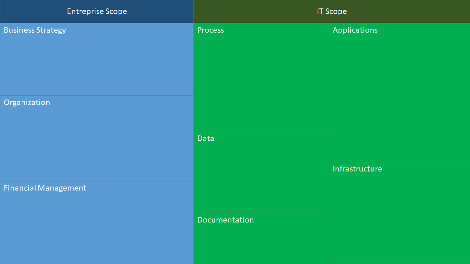Screen dimensions: 470x264
Task: Click the Financial Management label text
Action: pyautogui.click(x=45, y=188)
